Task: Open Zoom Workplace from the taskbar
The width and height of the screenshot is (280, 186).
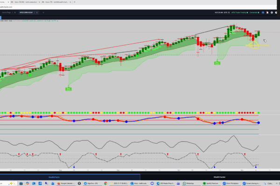Action: [229, 183]
